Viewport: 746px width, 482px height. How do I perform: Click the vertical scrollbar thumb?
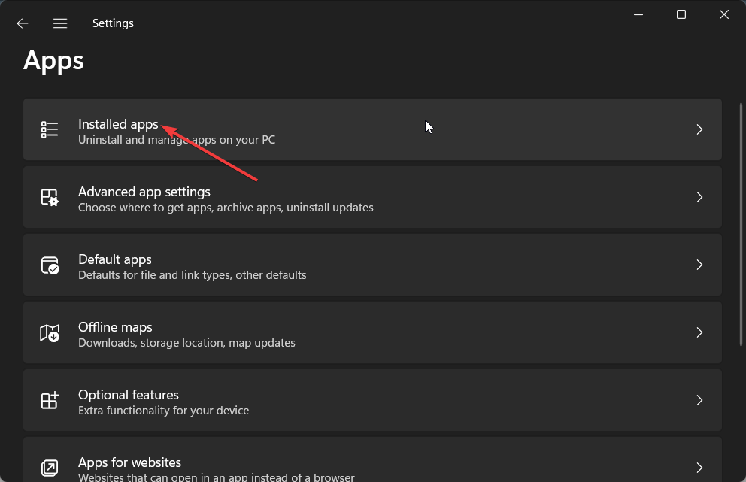[x=741, y=224]
